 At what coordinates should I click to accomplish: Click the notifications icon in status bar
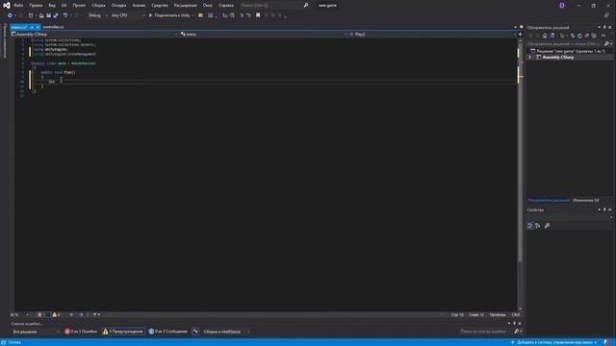[607, 342]
